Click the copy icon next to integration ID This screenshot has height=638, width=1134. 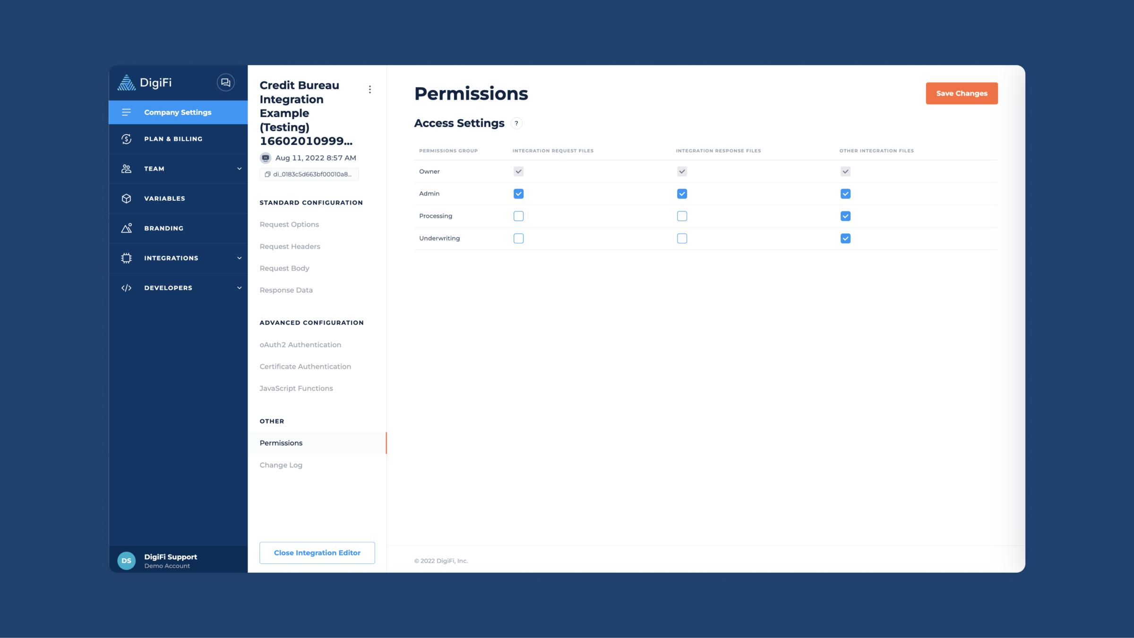(x=267, y=174)
